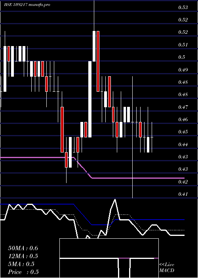Click the <<Live MACD label

pos(167,268)
